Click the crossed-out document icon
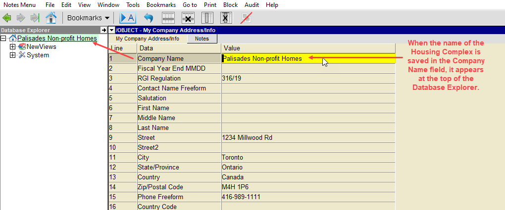The image size is (505, 210). click(246, 18)
